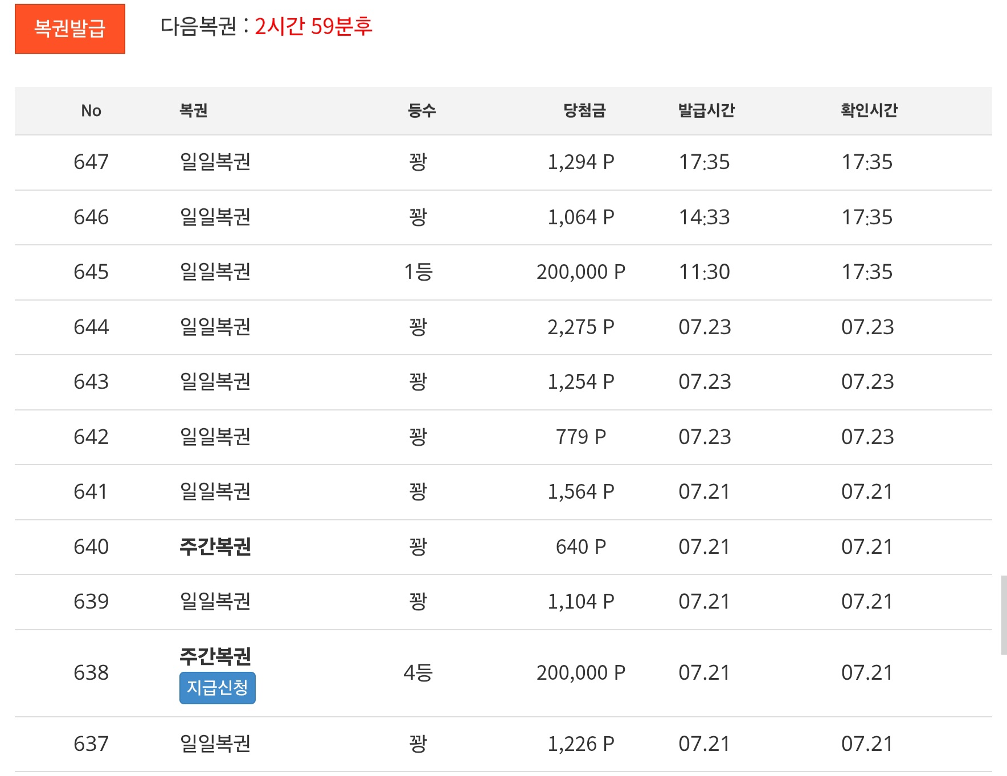The image size is (1007, 776).
Task: Click '일일복권' in row 637
Action: pyautogui.click(x=215, y=744)
